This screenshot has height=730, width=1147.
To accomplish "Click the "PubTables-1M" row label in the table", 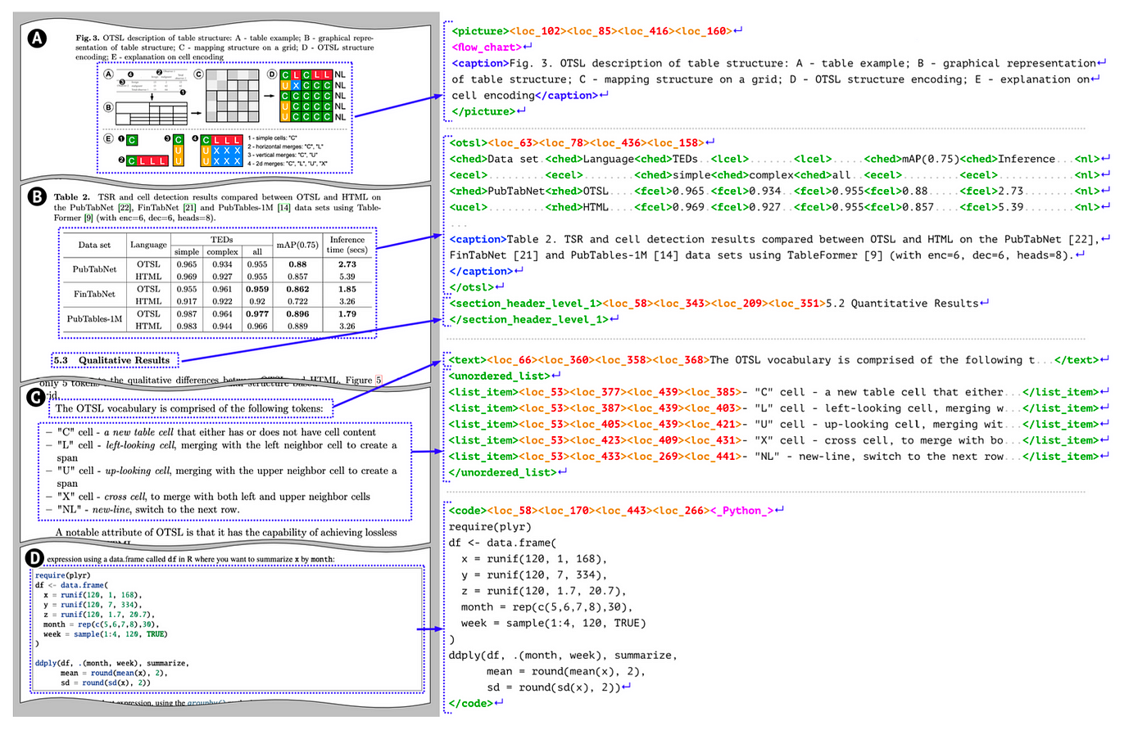I will [x=94, y=319].
